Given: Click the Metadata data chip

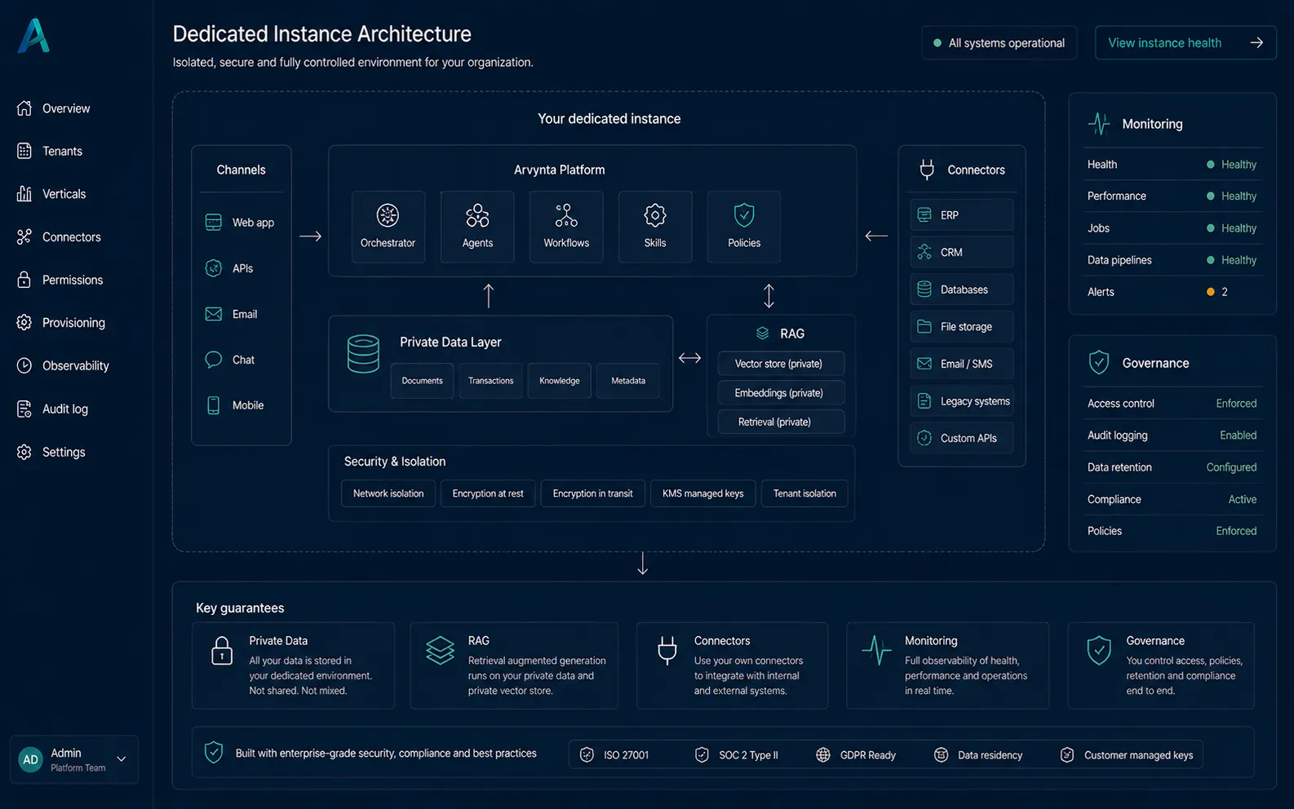Looking at the screenshot, I should 627,381.
